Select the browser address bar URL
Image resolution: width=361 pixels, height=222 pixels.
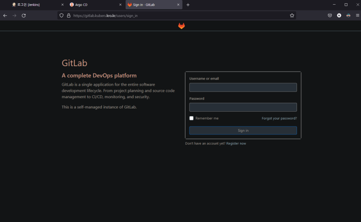coord(177,15)
